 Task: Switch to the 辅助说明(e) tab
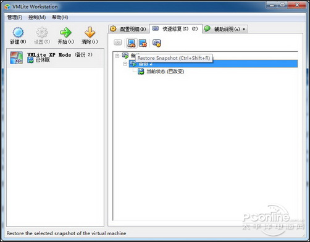(225, 29)
